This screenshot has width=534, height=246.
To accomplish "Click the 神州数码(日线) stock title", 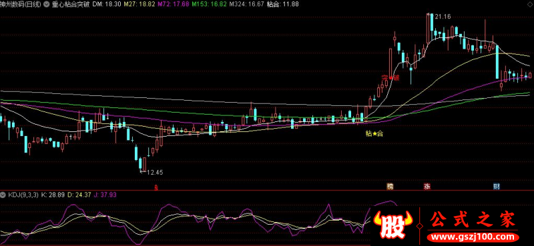I will click(x=21, y=5).
